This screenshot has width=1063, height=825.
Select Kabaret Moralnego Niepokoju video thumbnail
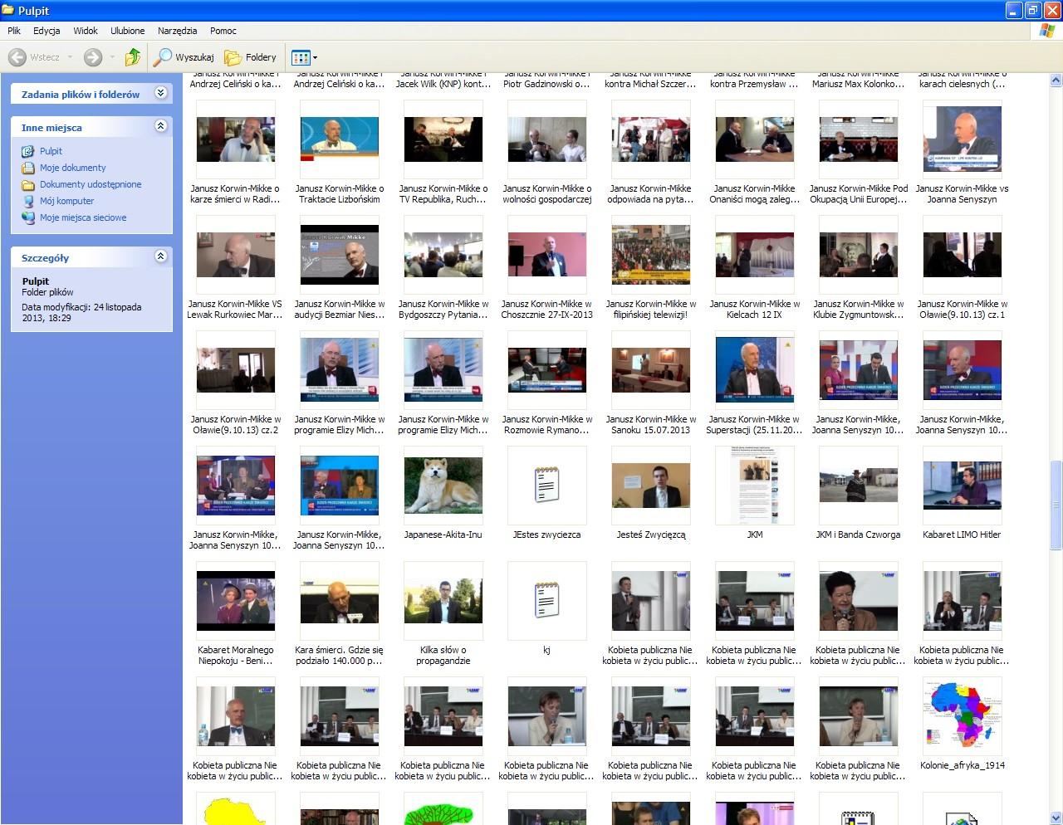coord(235,601)
